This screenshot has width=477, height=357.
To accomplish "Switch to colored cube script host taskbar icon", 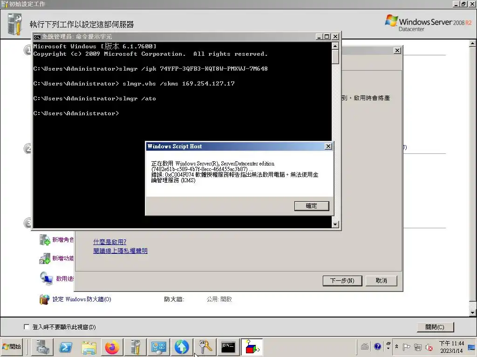I will pyautogui.click(x=252, y=347).
